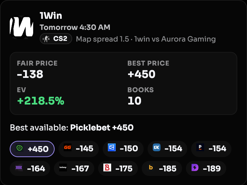Click the betway logo icon
The image size is (247, 185).
tap(63, 167)
